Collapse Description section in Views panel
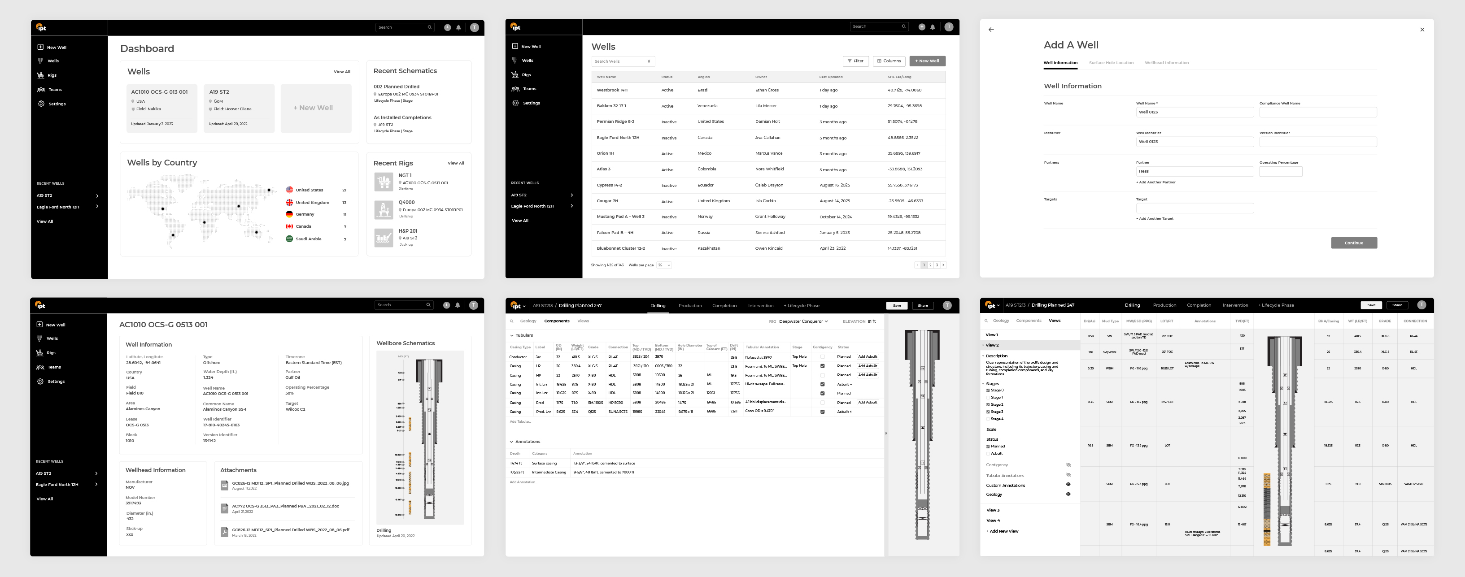The width and height of the screenshot is (1465, 577). (x=983, y=356)
